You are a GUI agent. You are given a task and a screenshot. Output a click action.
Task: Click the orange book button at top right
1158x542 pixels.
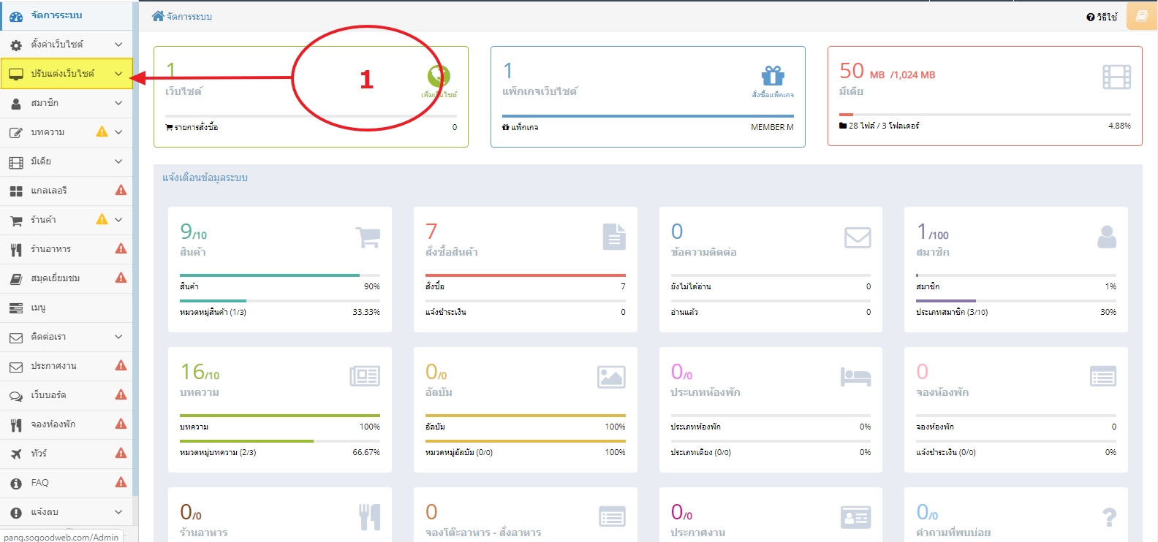pyautogui.click(x=1142, y=15)
